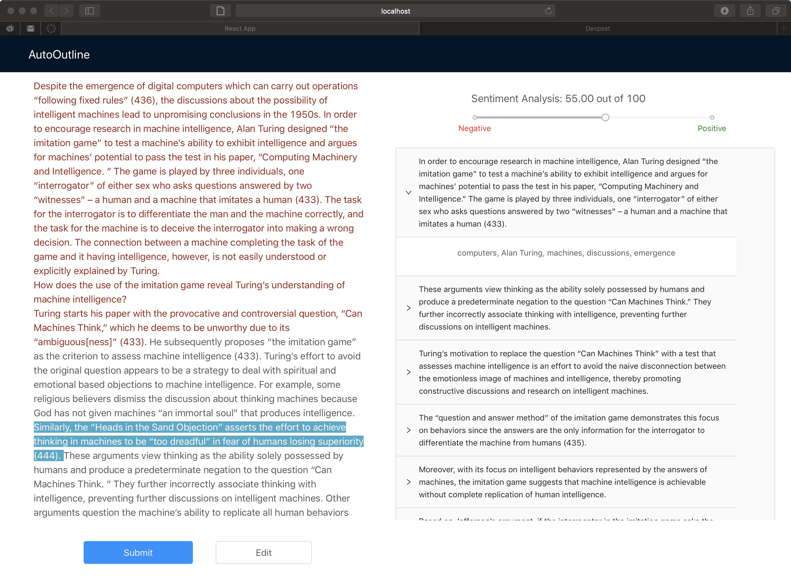Click the browser forward arrow

(x=66, y=11)
